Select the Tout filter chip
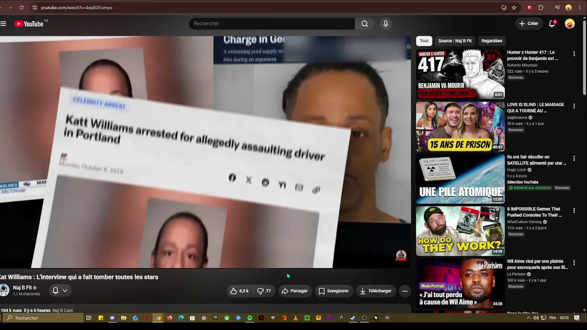Screen dimensions: 587x330 tap(424, 41)
